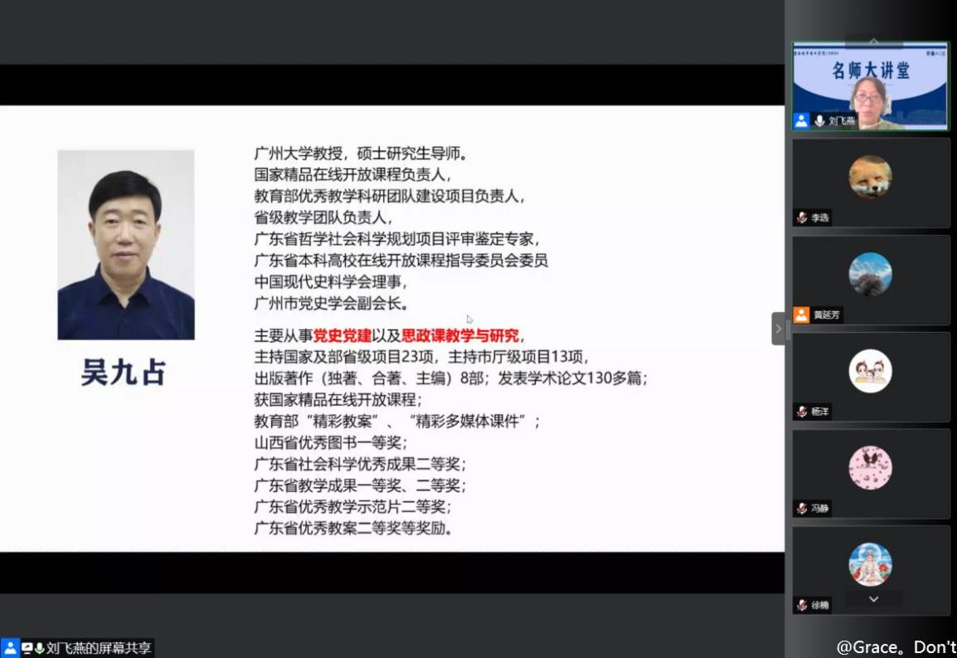Select 冯静's pink avatar
Viewport: 957px width, 658px height.
click(x=870, y=467)
